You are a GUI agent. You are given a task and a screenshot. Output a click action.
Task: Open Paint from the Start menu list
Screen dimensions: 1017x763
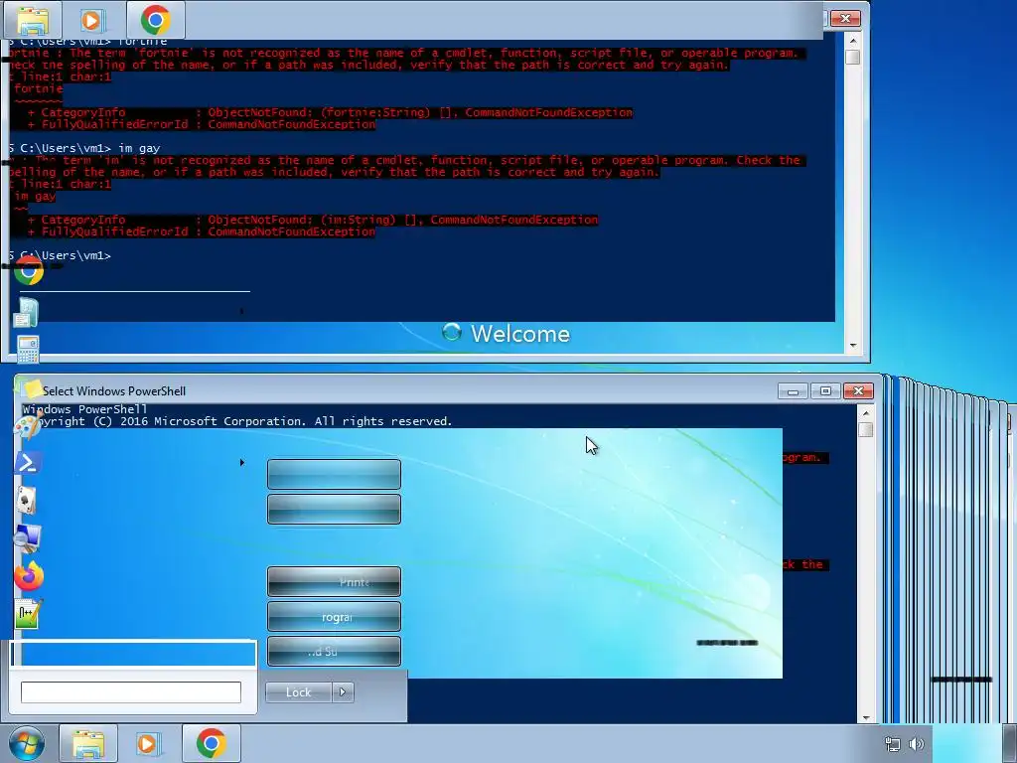tap(29, 426)
